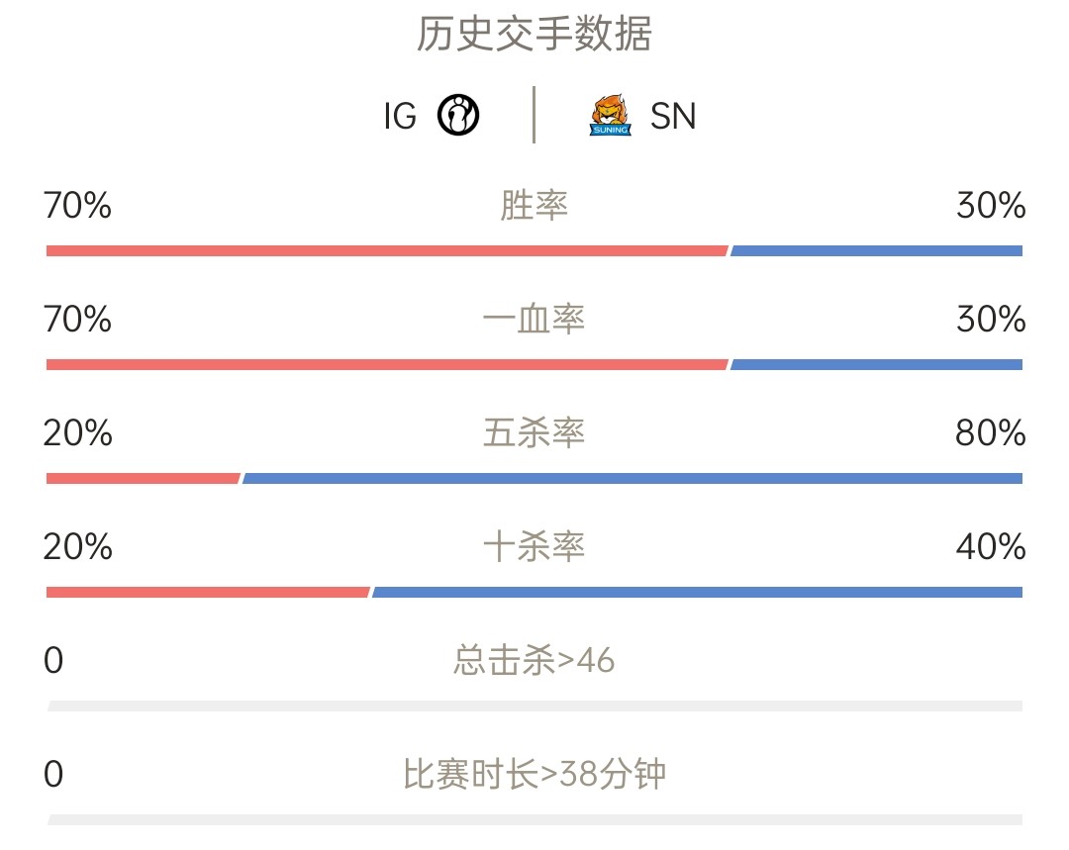Viewport: 1069px width, 850px height.
Task: Click the blue segment of 胜率 bar
Action: click(876, 250)
